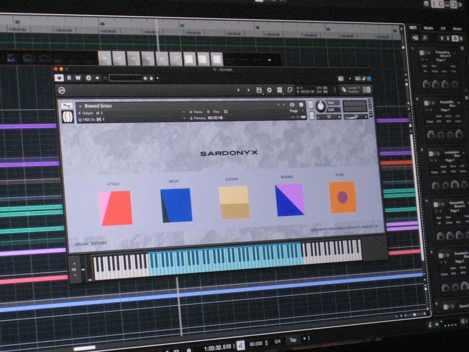Click the Tune knob

pos(320,106)
